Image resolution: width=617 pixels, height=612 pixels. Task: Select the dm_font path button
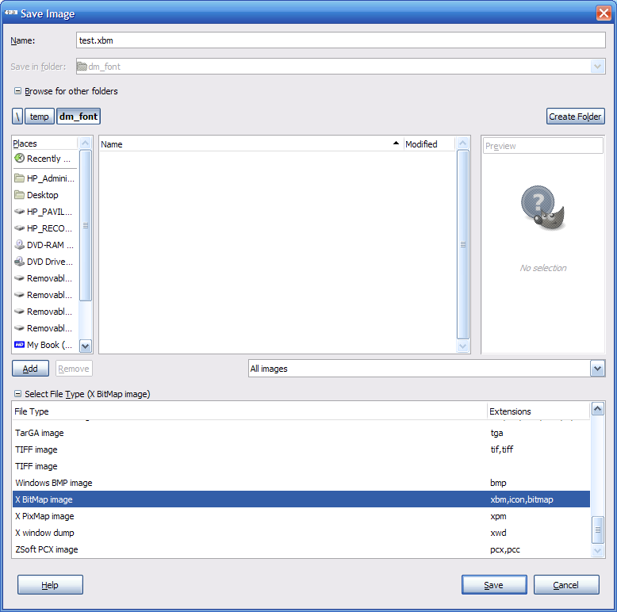pyautogui.click(x=79, y=117)
